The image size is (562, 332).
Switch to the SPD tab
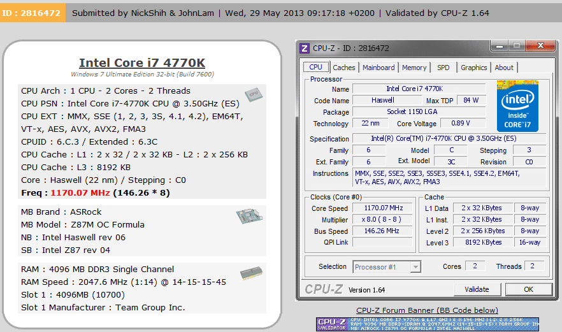click(x=443, y=68)
